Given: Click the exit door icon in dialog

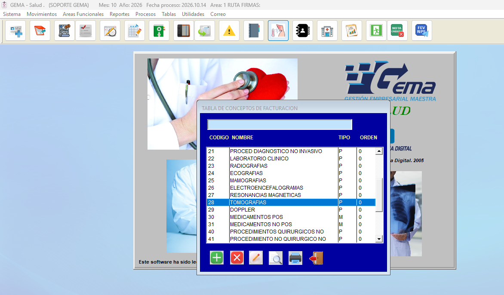Looking at the screenshot, I should click(x=316, y=258).
